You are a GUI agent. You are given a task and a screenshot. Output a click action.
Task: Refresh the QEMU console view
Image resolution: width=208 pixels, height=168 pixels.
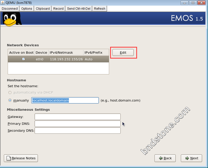100,9
